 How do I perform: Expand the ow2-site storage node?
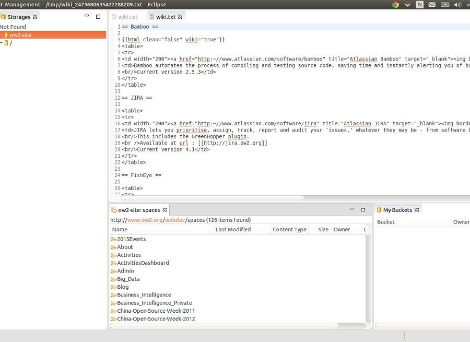coord(1,35)
